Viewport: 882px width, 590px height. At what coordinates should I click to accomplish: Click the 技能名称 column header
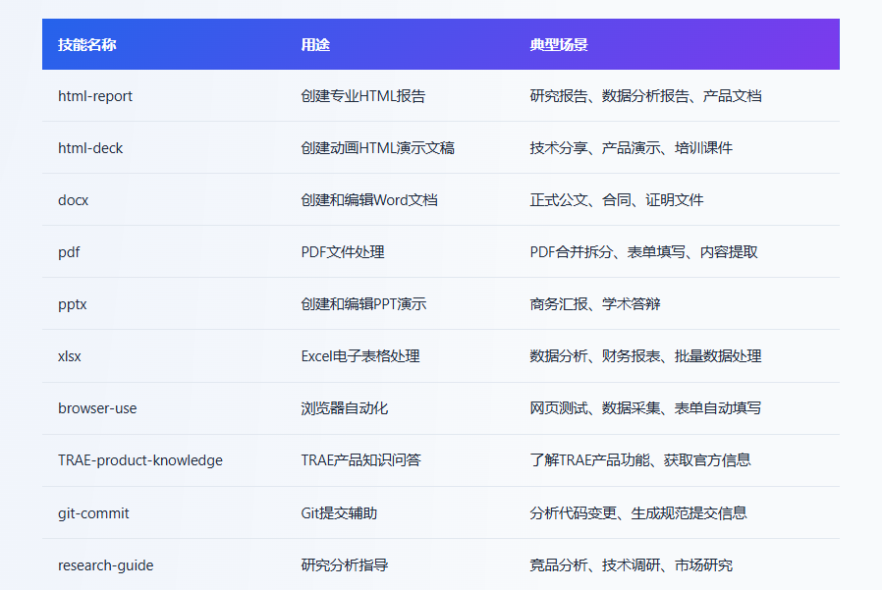click(87, 45)
